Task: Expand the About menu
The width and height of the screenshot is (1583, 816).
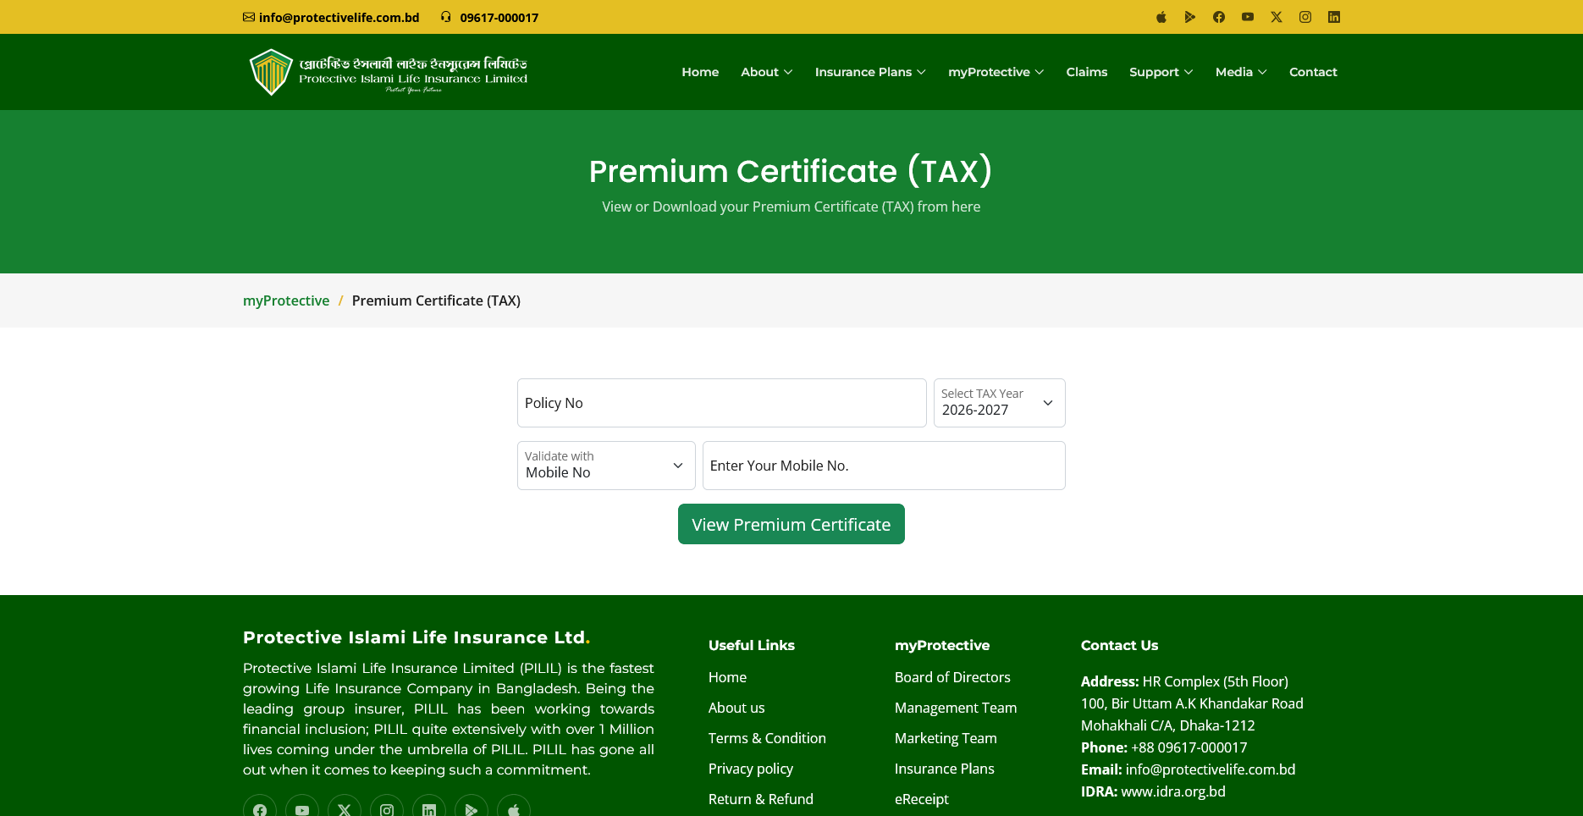Action: coord(767,72)
